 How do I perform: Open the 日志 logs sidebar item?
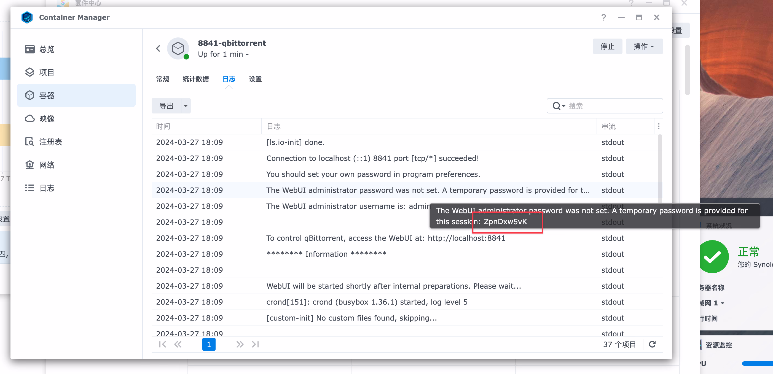coord(47,188)
